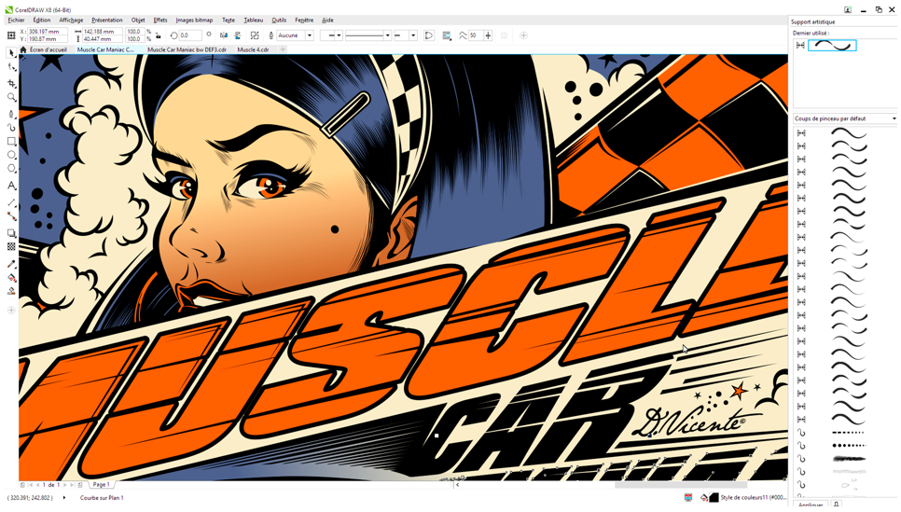Add new document with plus tab

282,49
